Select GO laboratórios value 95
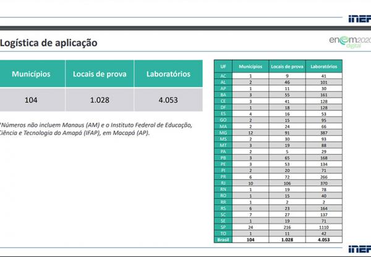Image resolution: width=371 pixels, height=257 pixels. coord(323,120)
